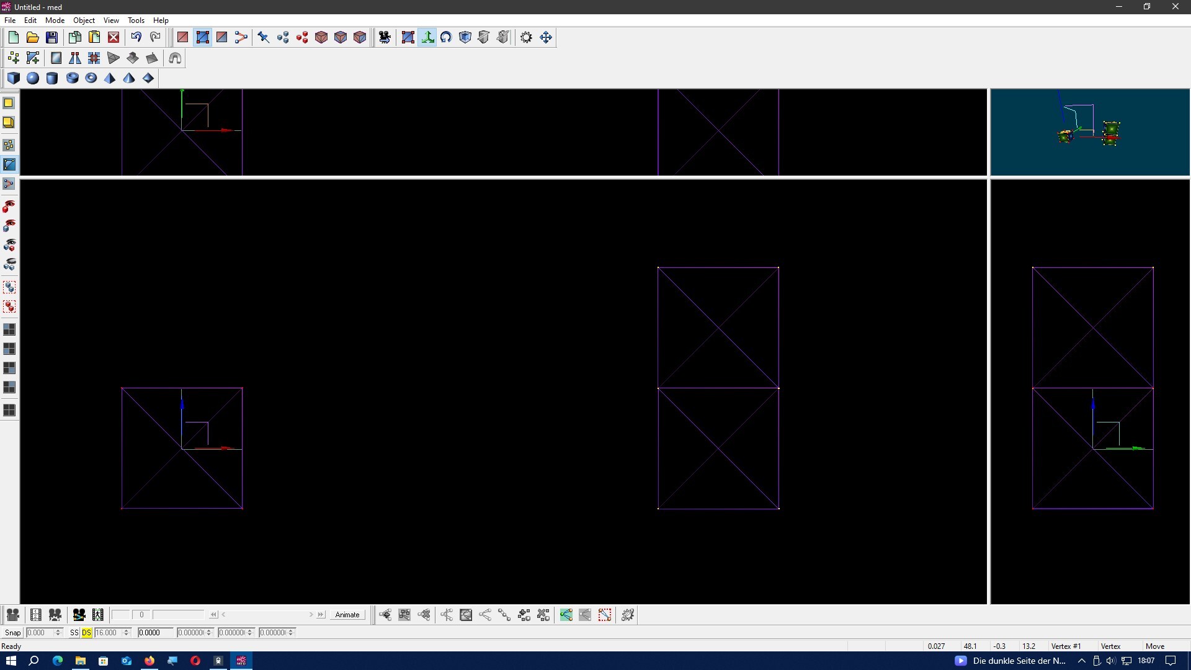
Task: Click the Snap value spinner arrows
Action: (x=58, y=633)
